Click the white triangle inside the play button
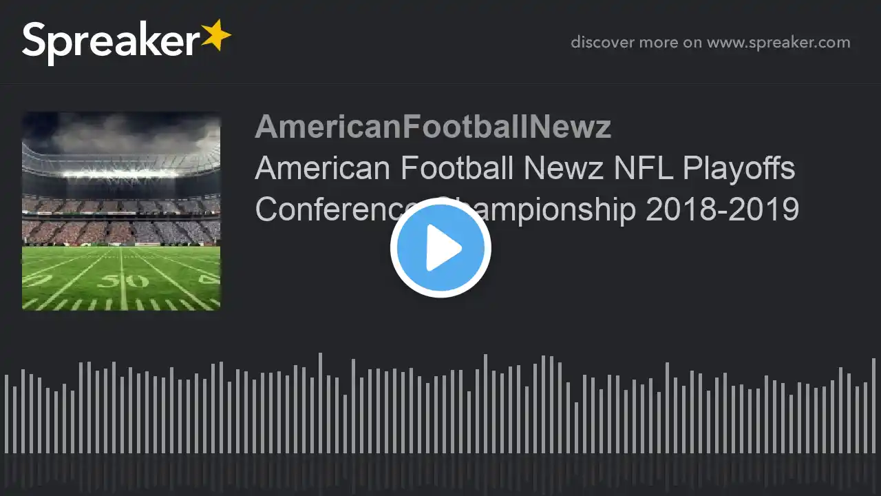The image size is (881, 496). pos(444,248)
